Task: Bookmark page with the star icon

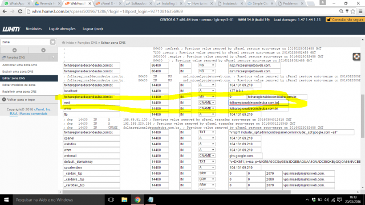Action: click(x=353, y=11)
